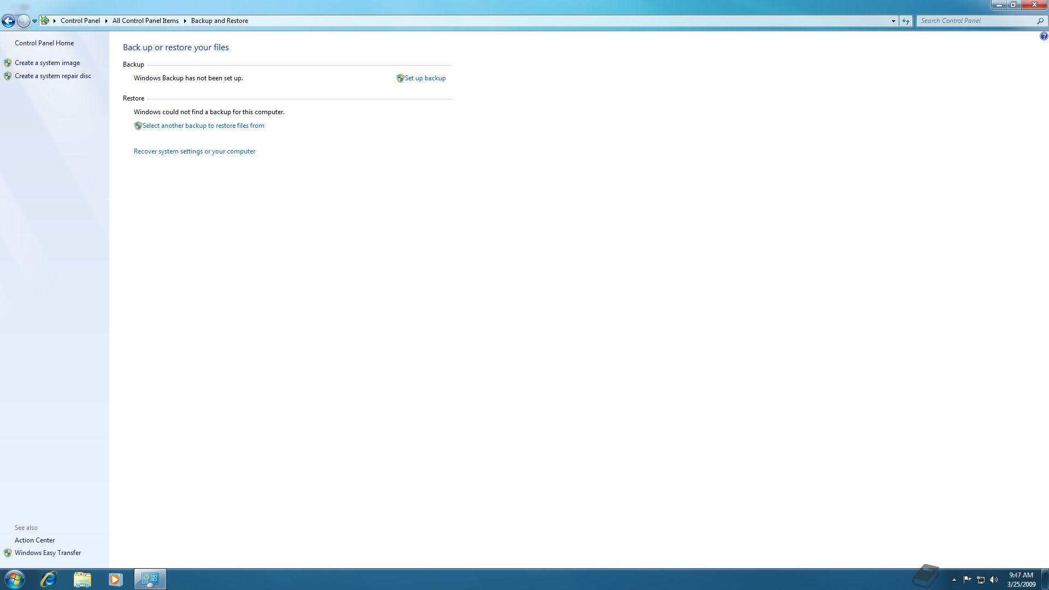Click the Restore Down window button

(1013, 5)
